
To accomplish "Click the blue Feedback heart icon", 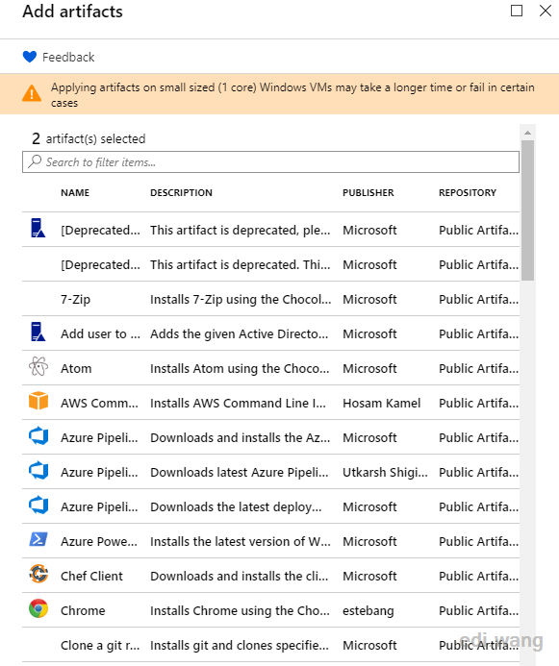I will (30, 57).
